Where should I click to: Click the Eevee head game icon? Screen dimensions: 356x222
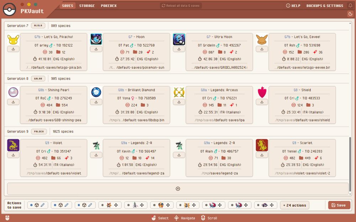tap(262, 39)
